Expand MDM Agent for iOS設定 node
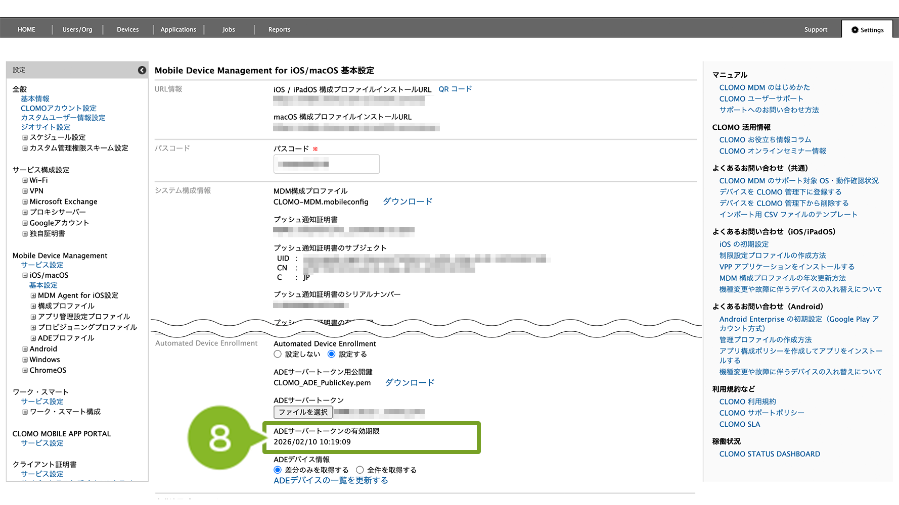 [x=33, y=295]
